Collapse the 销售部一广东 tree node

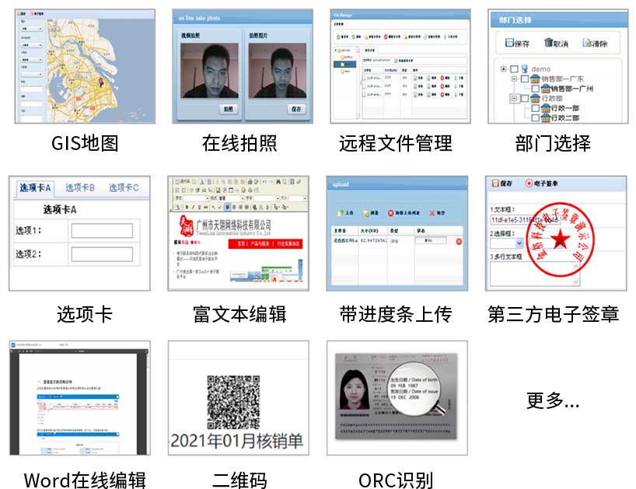(x=514, y=79)
